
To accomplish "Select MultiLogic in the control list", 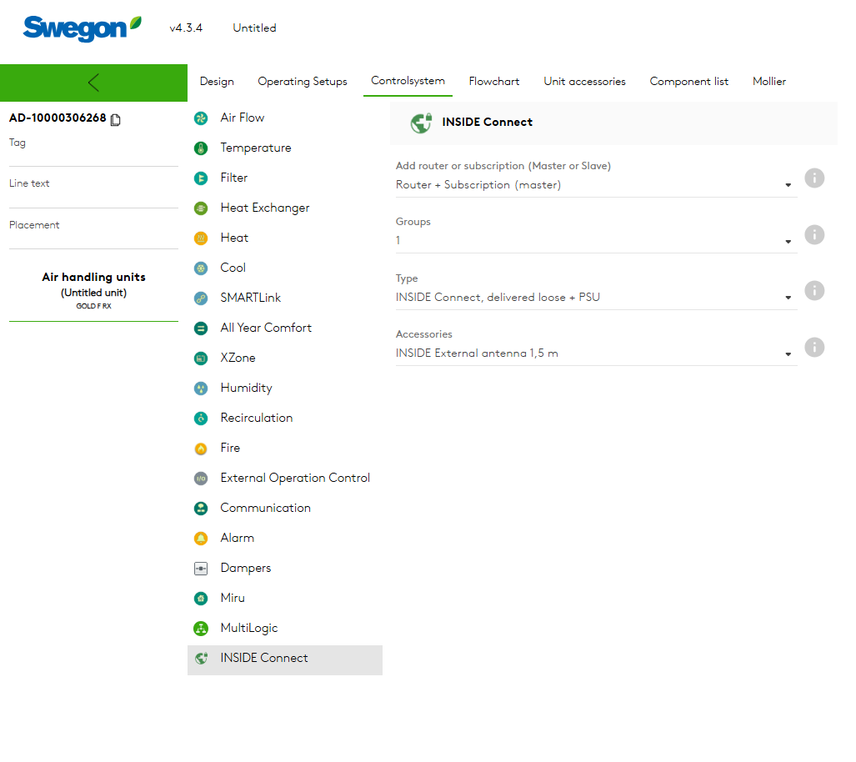I will (x=248, y=628).
